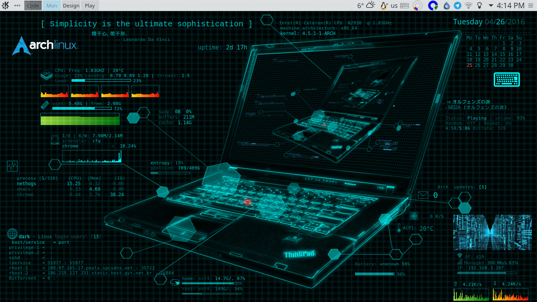Screen dimensions: 537x302
Task: Click the signal bars icon beside Managed
Action: click(x=460, y=262)
